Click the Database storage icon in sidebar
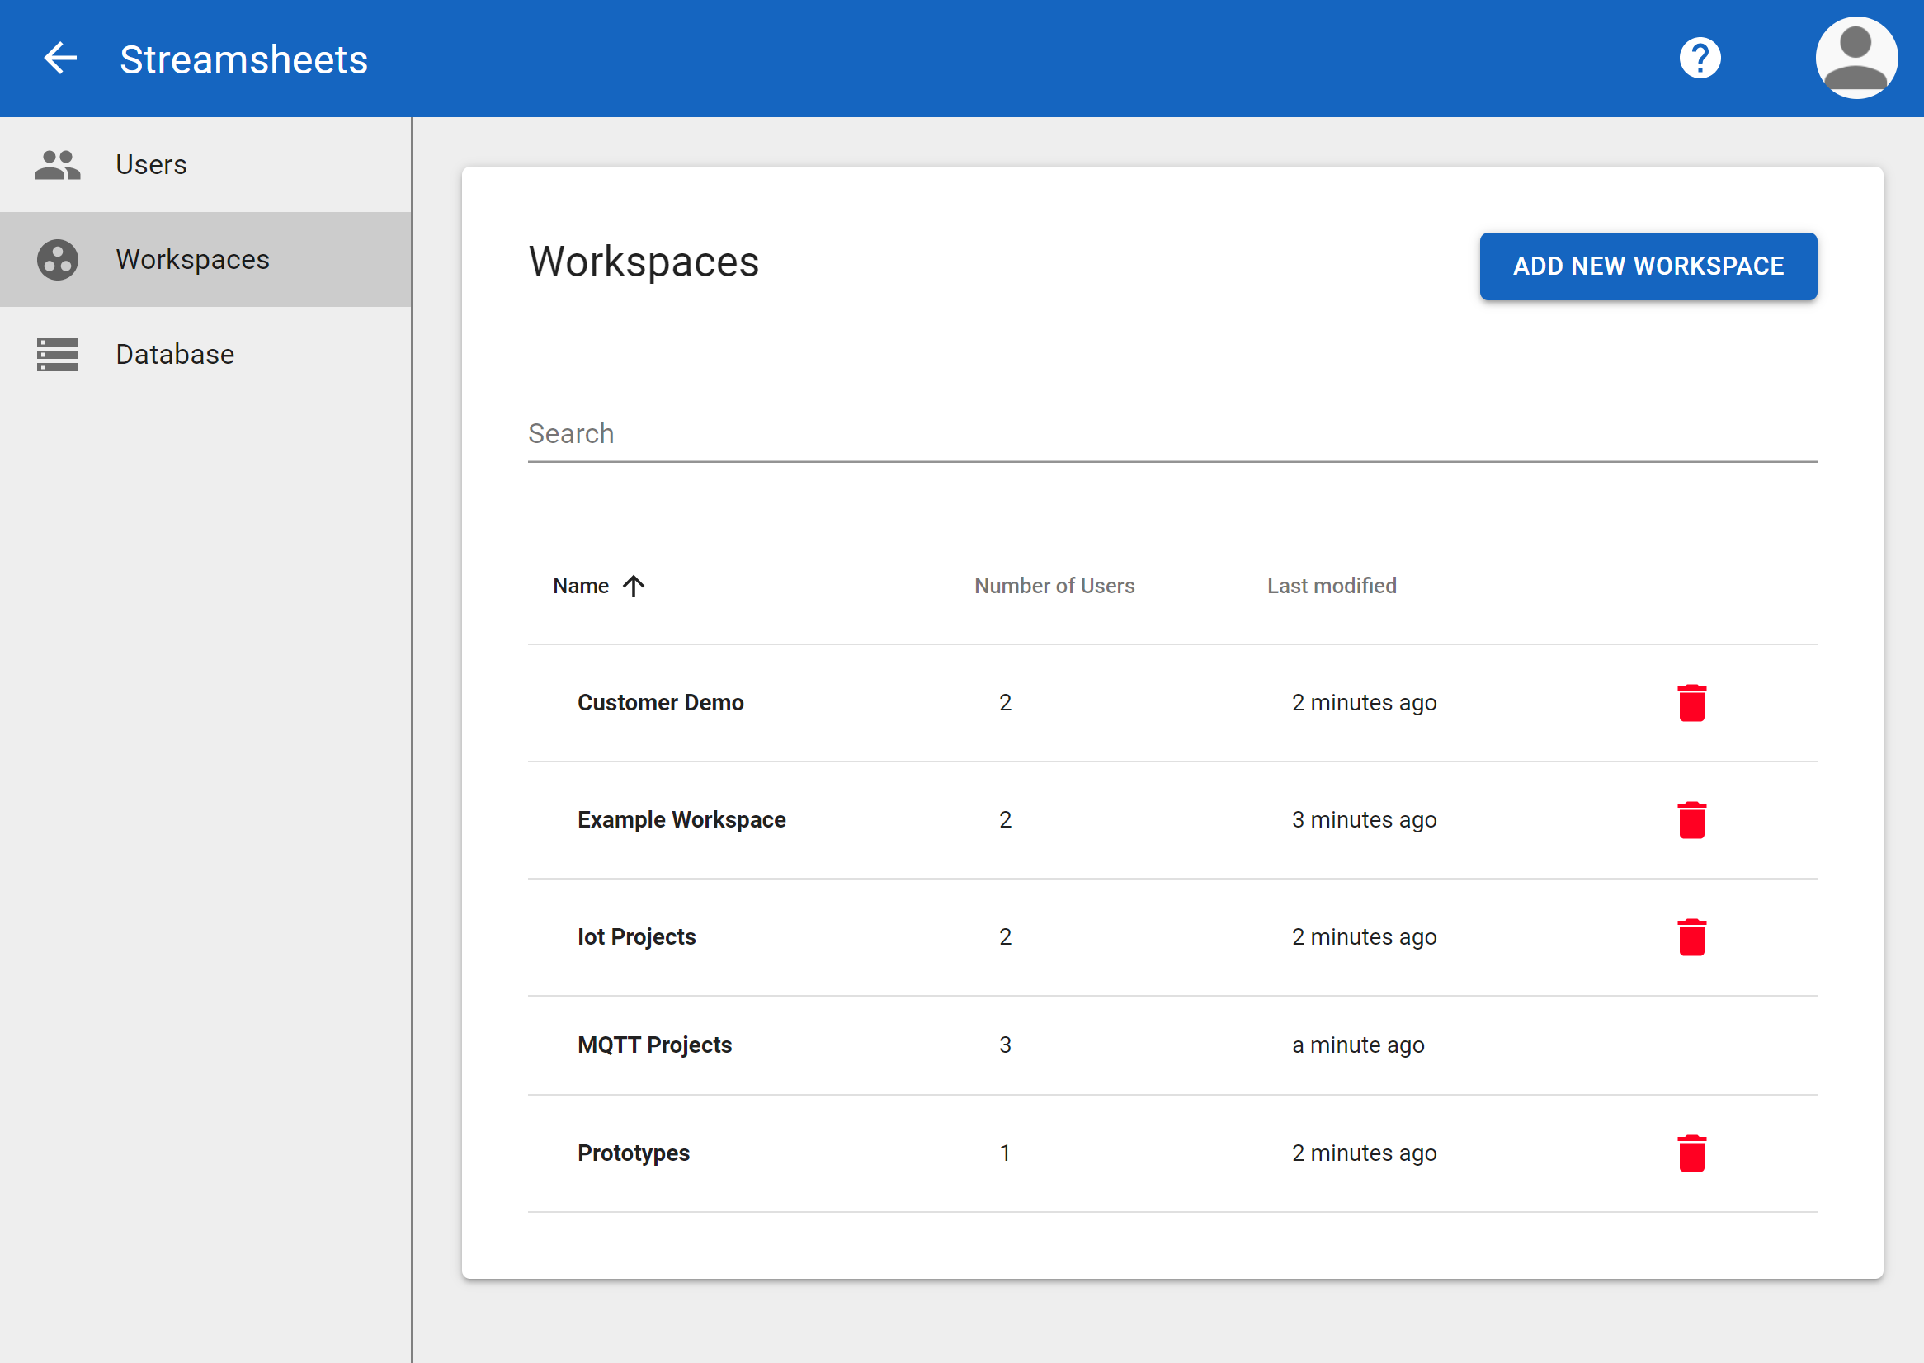Screen dimensions: 1924x1363 (58, 354)
